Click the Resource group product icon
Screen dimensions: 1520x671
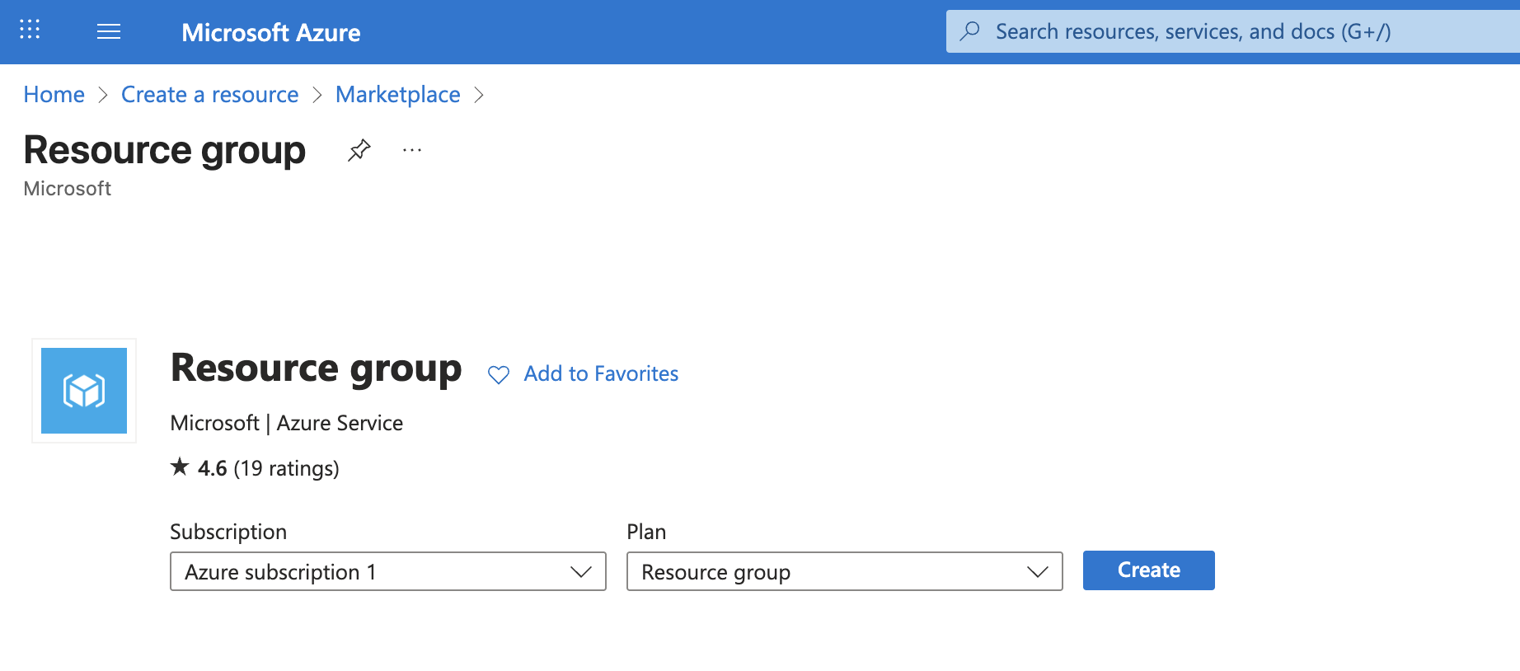coord(83,391)
